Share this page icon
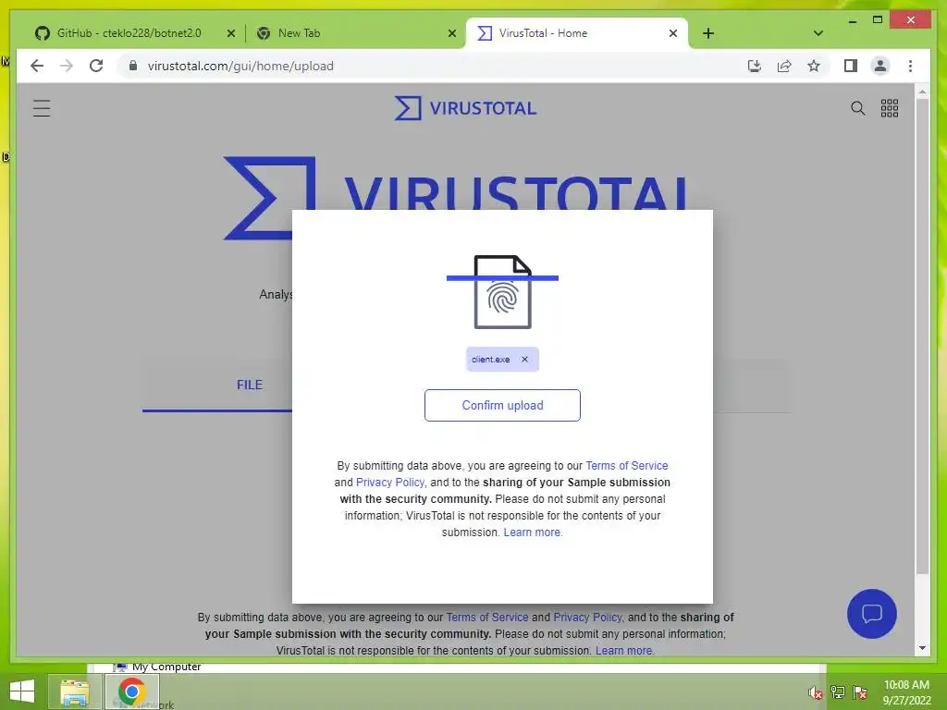The height and width of the screenshot is (710, 947). [x=784, y=66]
